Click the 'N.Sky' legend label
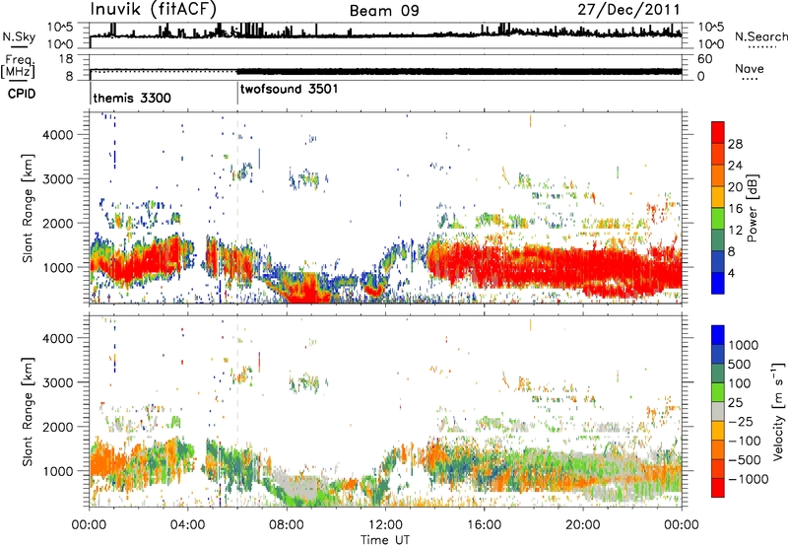Viewport: 788px width, 546px height. [19, 36]
